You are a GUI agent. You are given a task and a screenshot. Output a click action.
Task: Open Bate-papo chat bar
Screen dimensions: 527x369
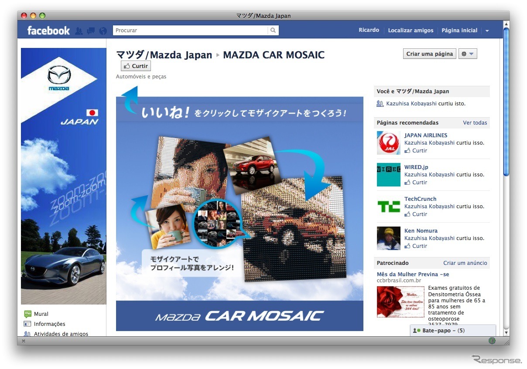tap(453, 331)
